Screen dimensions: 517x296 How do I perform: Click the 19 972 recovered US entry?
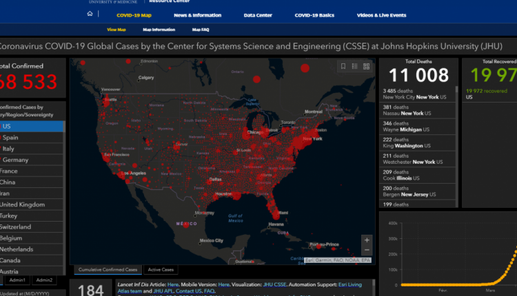tap(490, 94)
